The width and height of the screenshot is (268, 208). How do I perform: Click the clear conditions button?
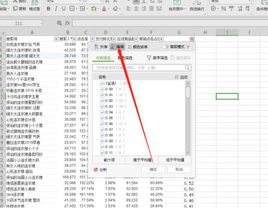180,58
